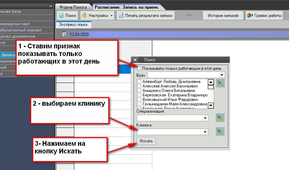Open the Специализация dropdown list

click(205, 118)
